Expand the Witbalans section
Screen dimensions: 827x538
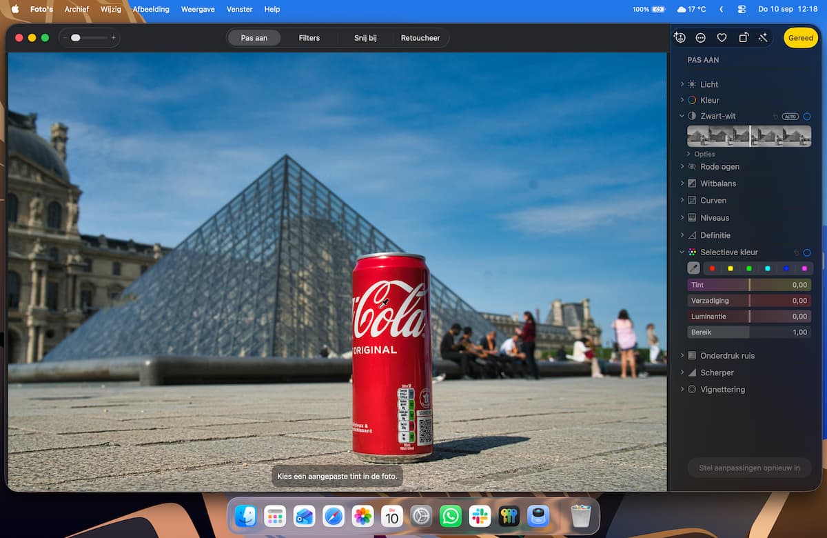[682, 183]
